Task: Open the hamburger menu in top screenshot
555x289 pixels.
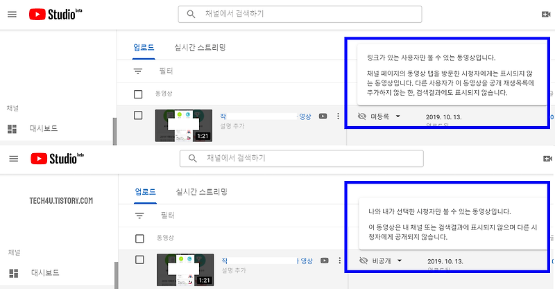Action: click(x=12, y=14)
